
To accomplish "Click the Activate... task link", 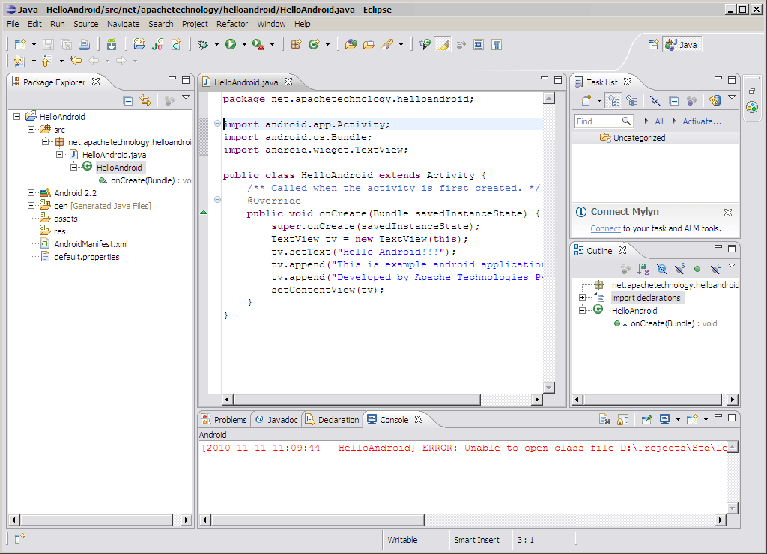I will tap(701, 121).
